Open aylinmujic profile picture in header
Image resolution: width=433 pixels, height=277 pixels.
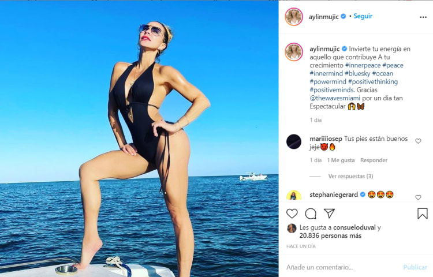[x=294, y=17]
